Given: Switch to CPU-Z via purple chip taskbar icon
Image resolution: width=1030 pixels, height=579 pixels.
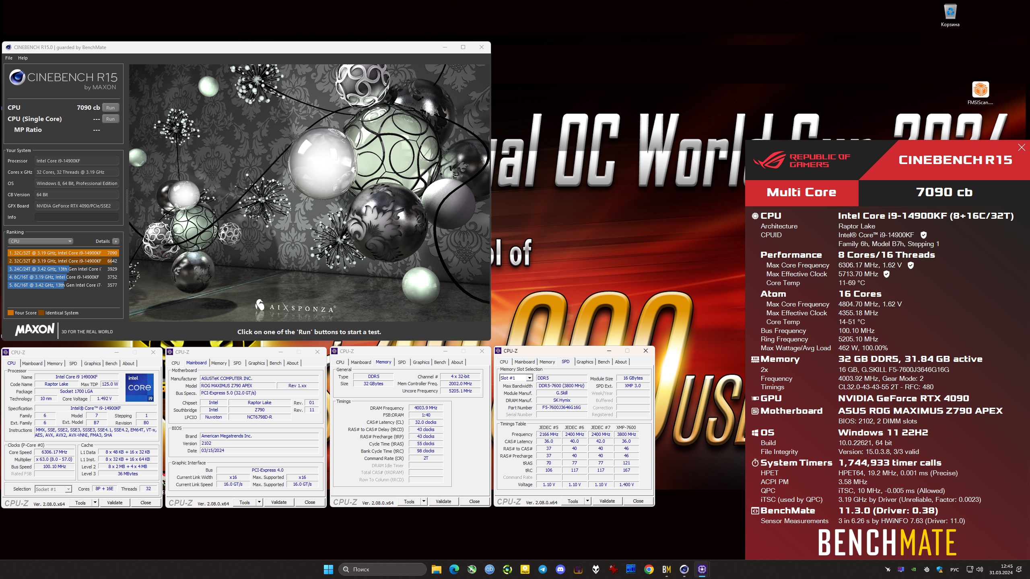Looking at the screenshot, I should tap(702, 569).
